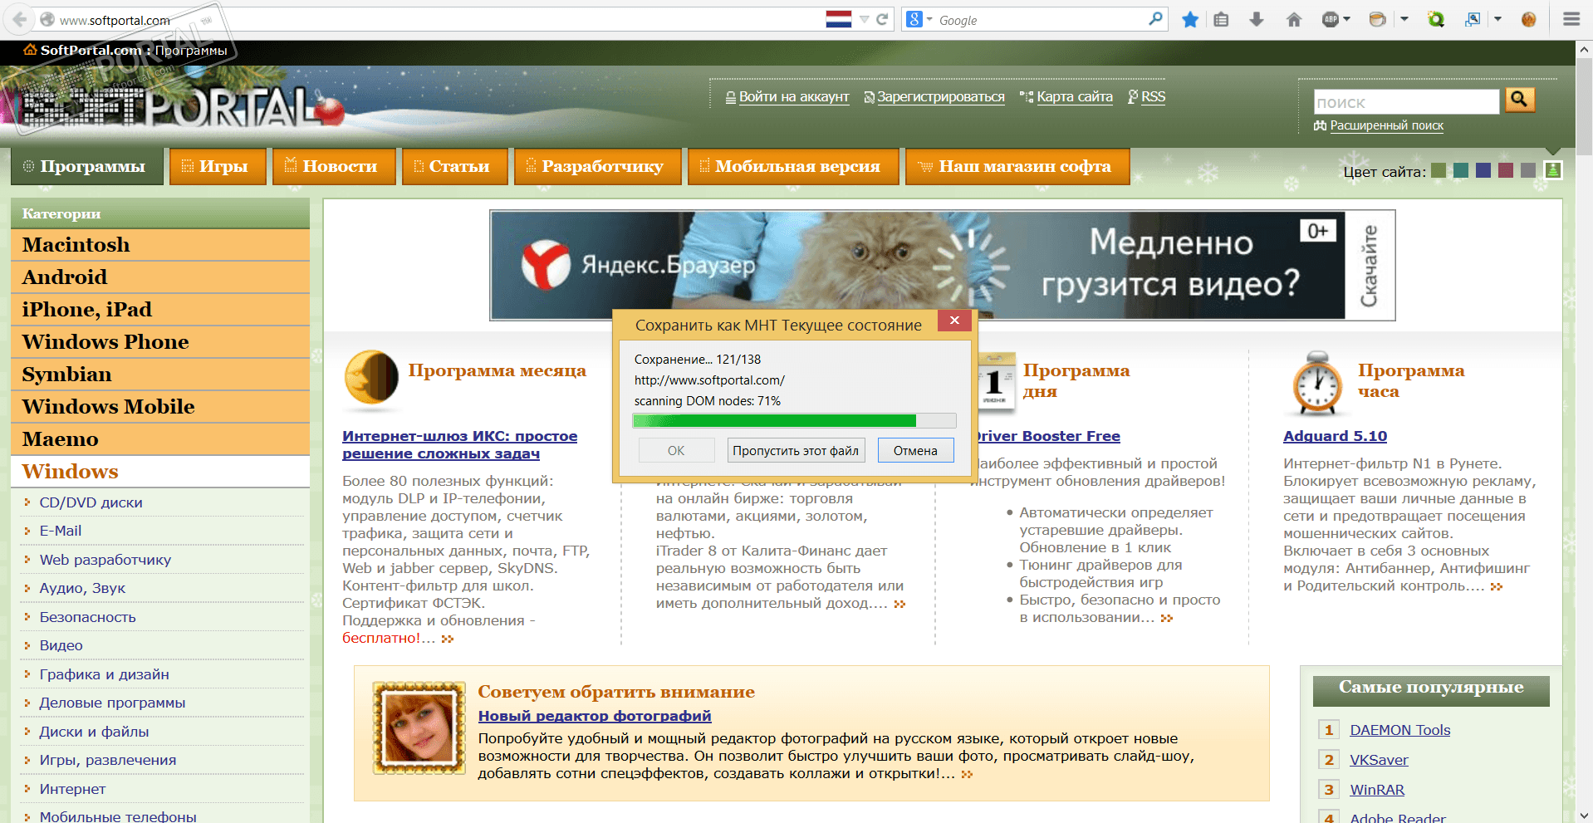Click the screenshot capture extension icon
Image resolution: width=1593 pixels, height=823 pixels.
click(x=1473, y=19)
